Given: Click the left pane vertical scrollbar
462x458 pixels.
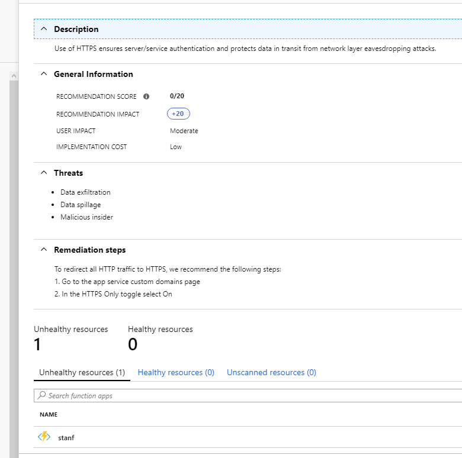Looking at the screenshot, I should pos(14,237).
